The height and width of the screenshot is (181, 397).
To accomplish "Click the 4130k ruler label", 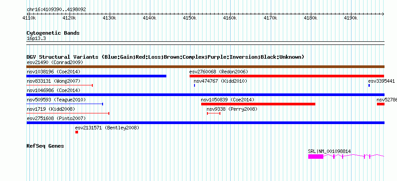I will point(109,18).
